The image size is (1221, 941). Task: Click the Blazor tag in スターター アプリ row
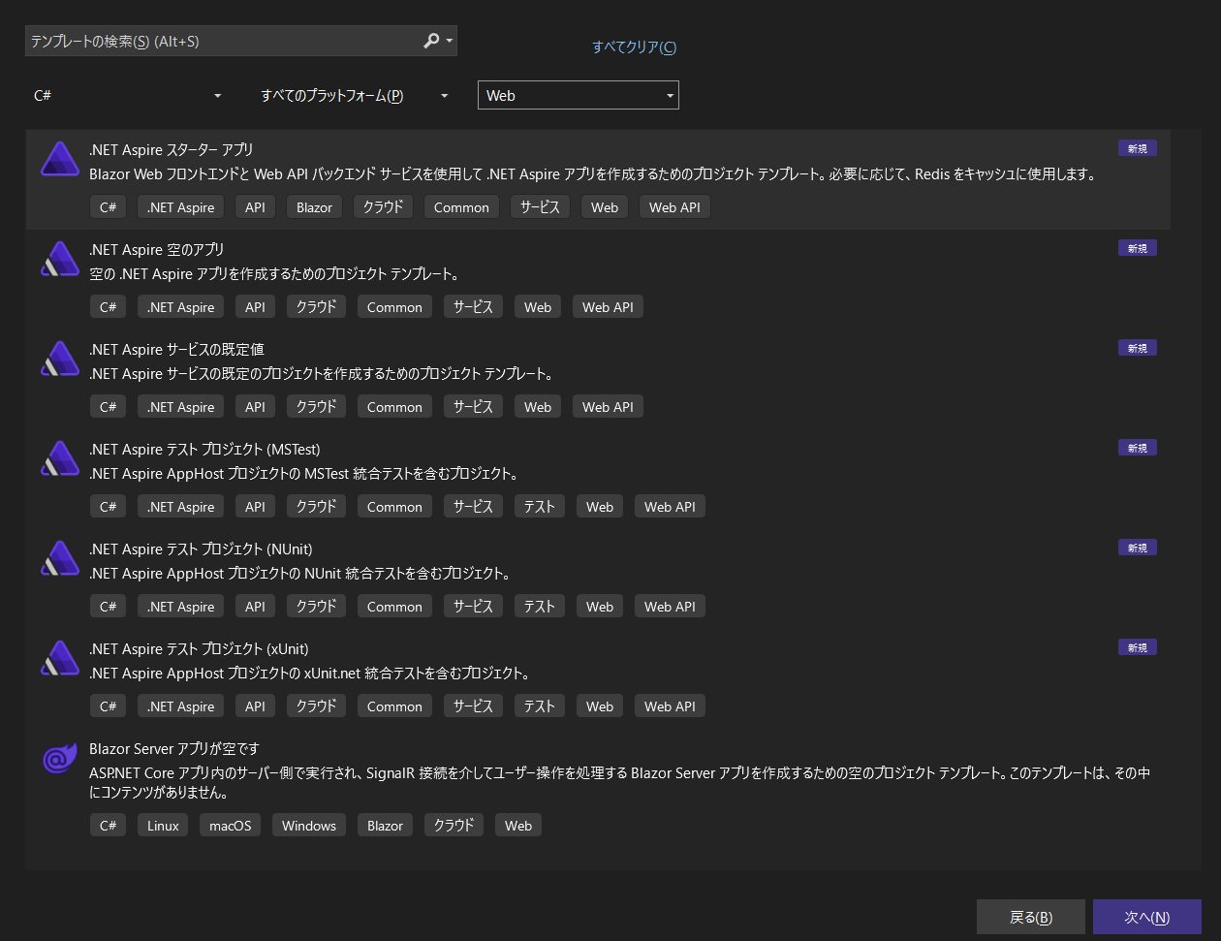tap(314, 207)
